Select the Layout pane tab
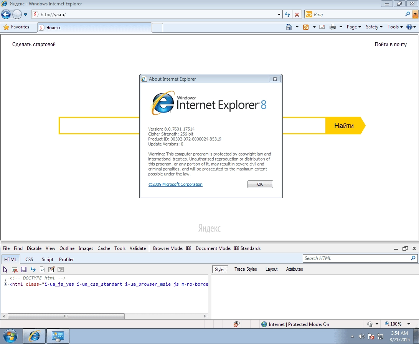 [x=271, y=269]
